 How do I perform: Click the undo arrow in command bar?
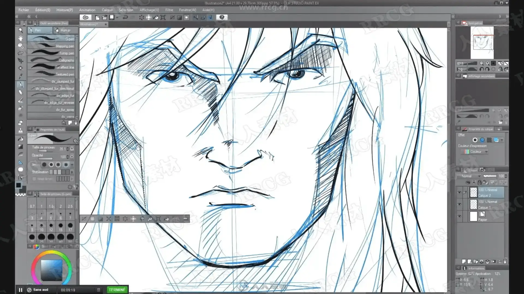(125, 17)
